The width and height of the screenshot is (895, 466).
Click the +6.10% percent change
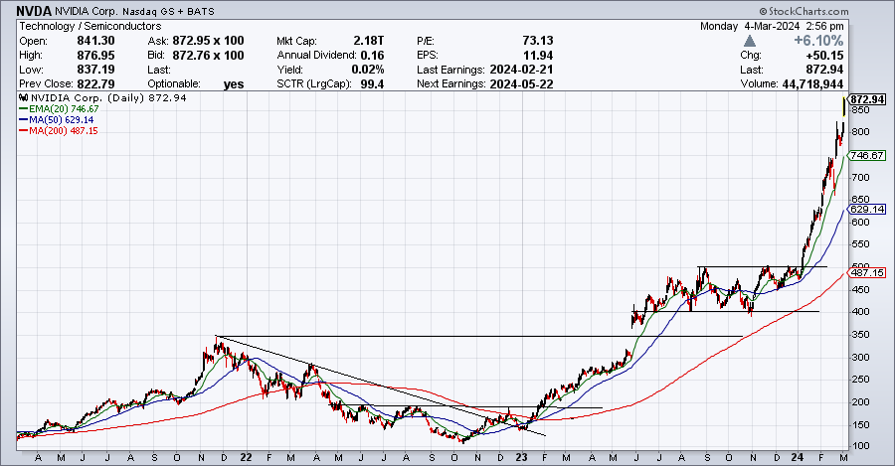818,41
